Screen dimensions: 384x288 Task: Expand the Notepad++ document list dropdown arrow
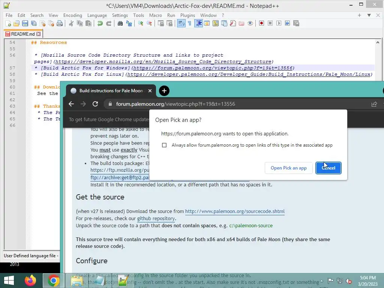point(369,15)
